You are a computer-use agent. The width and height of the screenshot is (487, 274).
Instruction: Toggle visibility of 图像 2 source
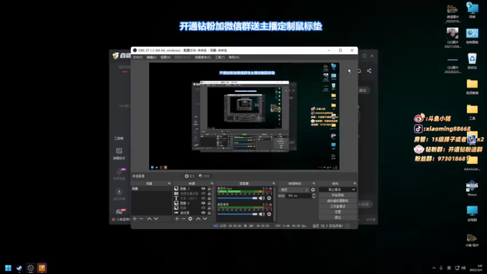pos(203,203)
